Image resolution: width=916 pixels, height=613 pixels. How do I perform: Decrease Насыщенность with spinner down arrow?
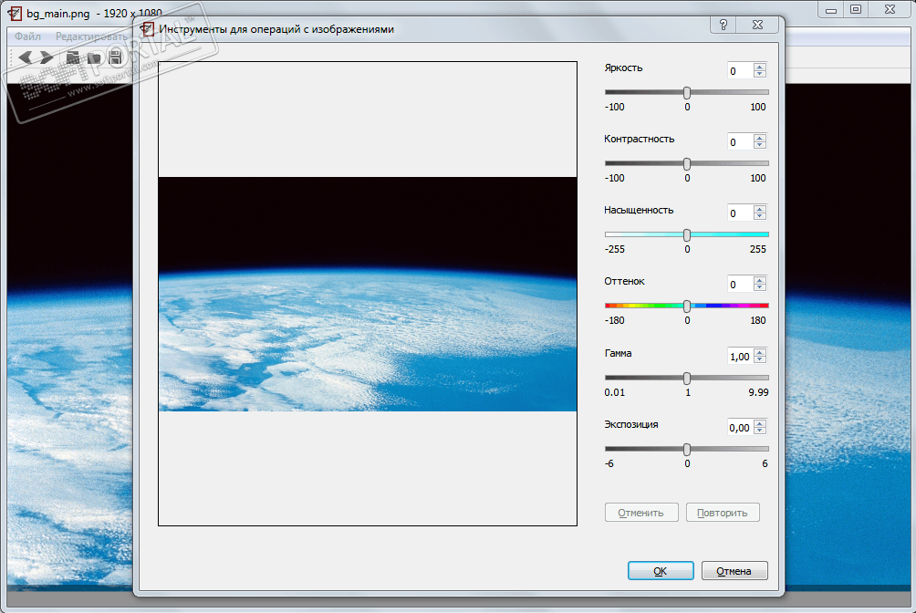coord(759,217)
